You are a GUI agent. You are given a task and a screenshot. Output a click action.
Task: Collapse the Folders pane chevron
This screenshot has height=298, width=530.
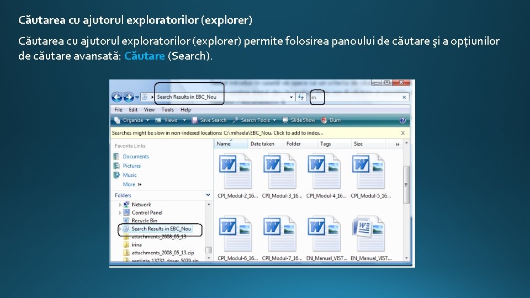[208, 195]
